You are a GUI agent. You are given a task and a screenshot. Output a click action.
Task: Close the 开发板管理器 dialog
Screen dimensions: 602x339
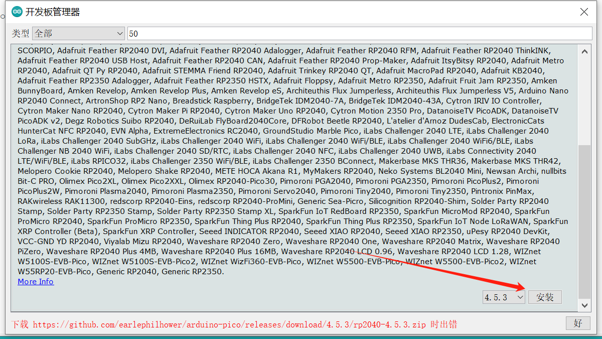point(584,12)
